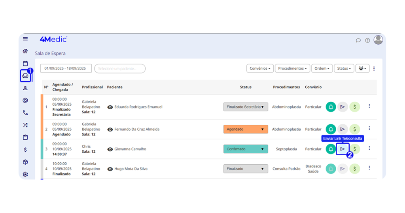Viewport: 405px width, 213px height.
Task: Toggle the eye icon beside Giovanna Carvalho
Action: [x=110, y=149]
